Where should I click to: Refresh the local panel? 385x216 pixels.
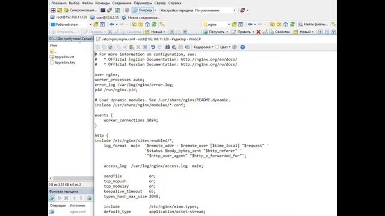154,25
